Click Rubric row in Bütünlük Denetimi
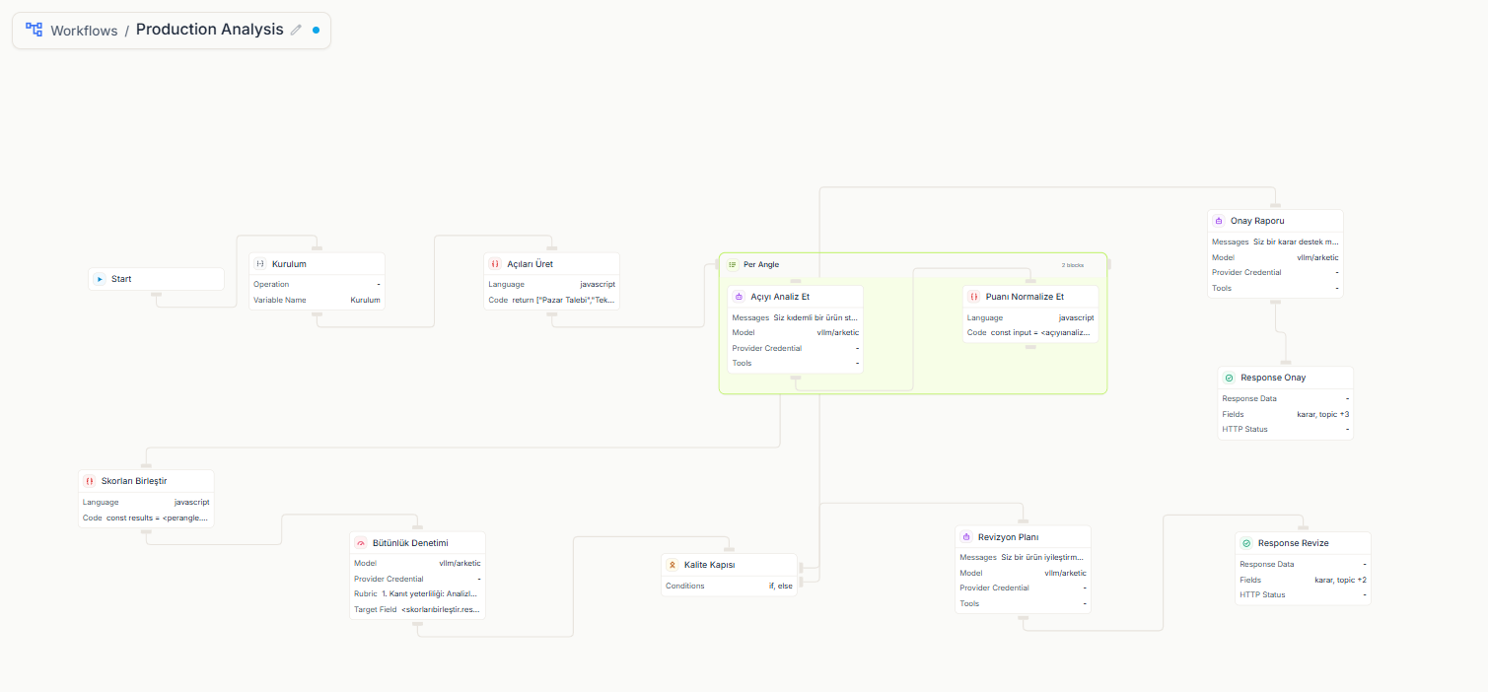1488x692 pixels. (417, 594)
